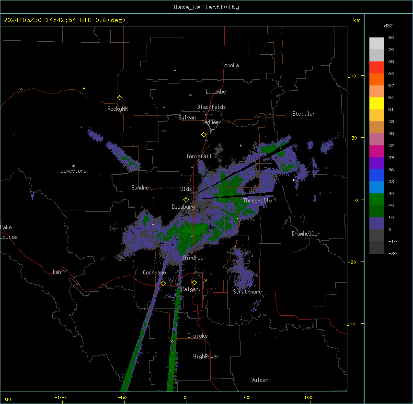Pick the red 60-65 dBZ legend swatch

[377, 68]
